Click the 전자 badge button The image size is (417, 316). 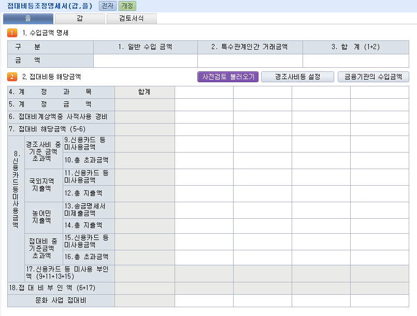coord(107,6)
